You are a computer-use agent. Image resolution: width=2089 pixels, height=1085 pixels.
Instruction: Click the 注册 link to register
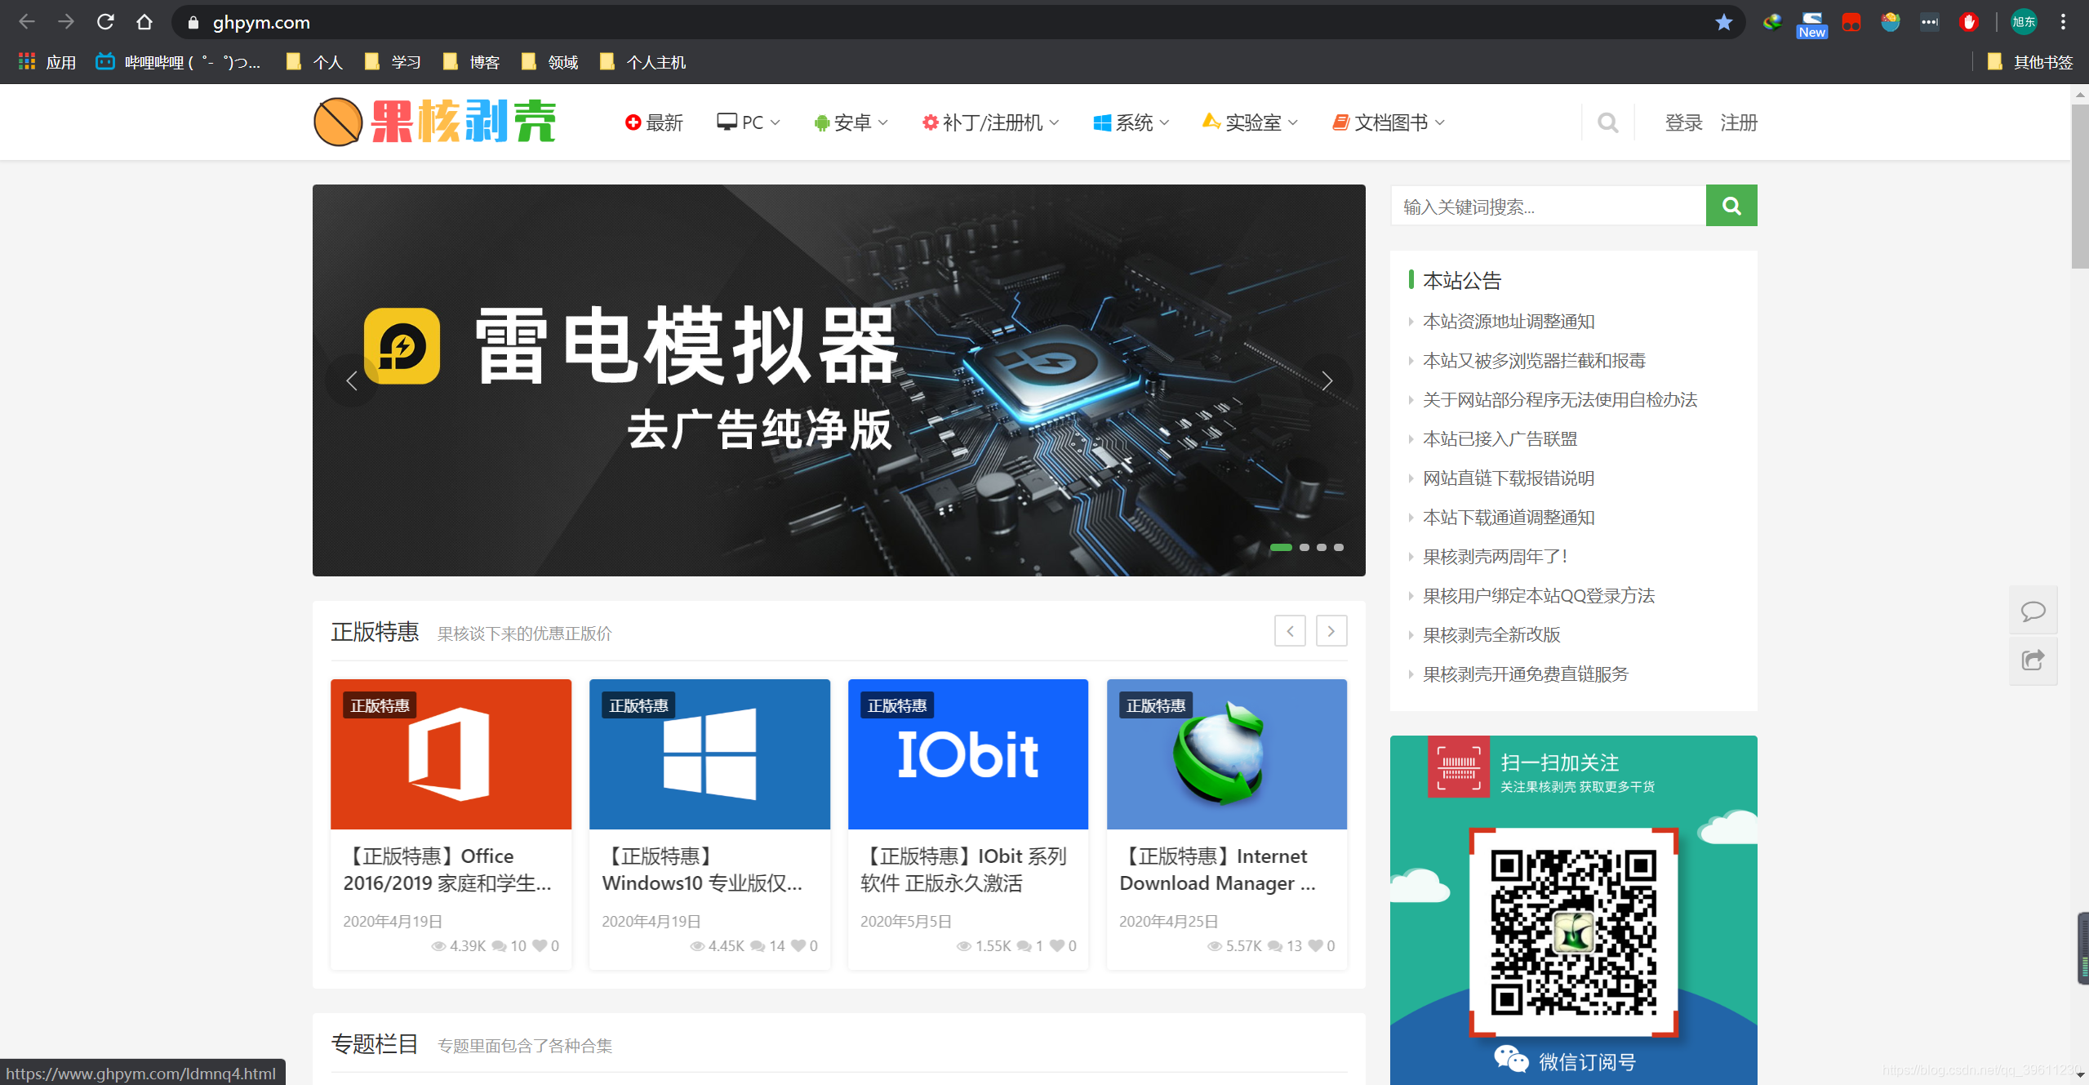[x=1737, y=122]
